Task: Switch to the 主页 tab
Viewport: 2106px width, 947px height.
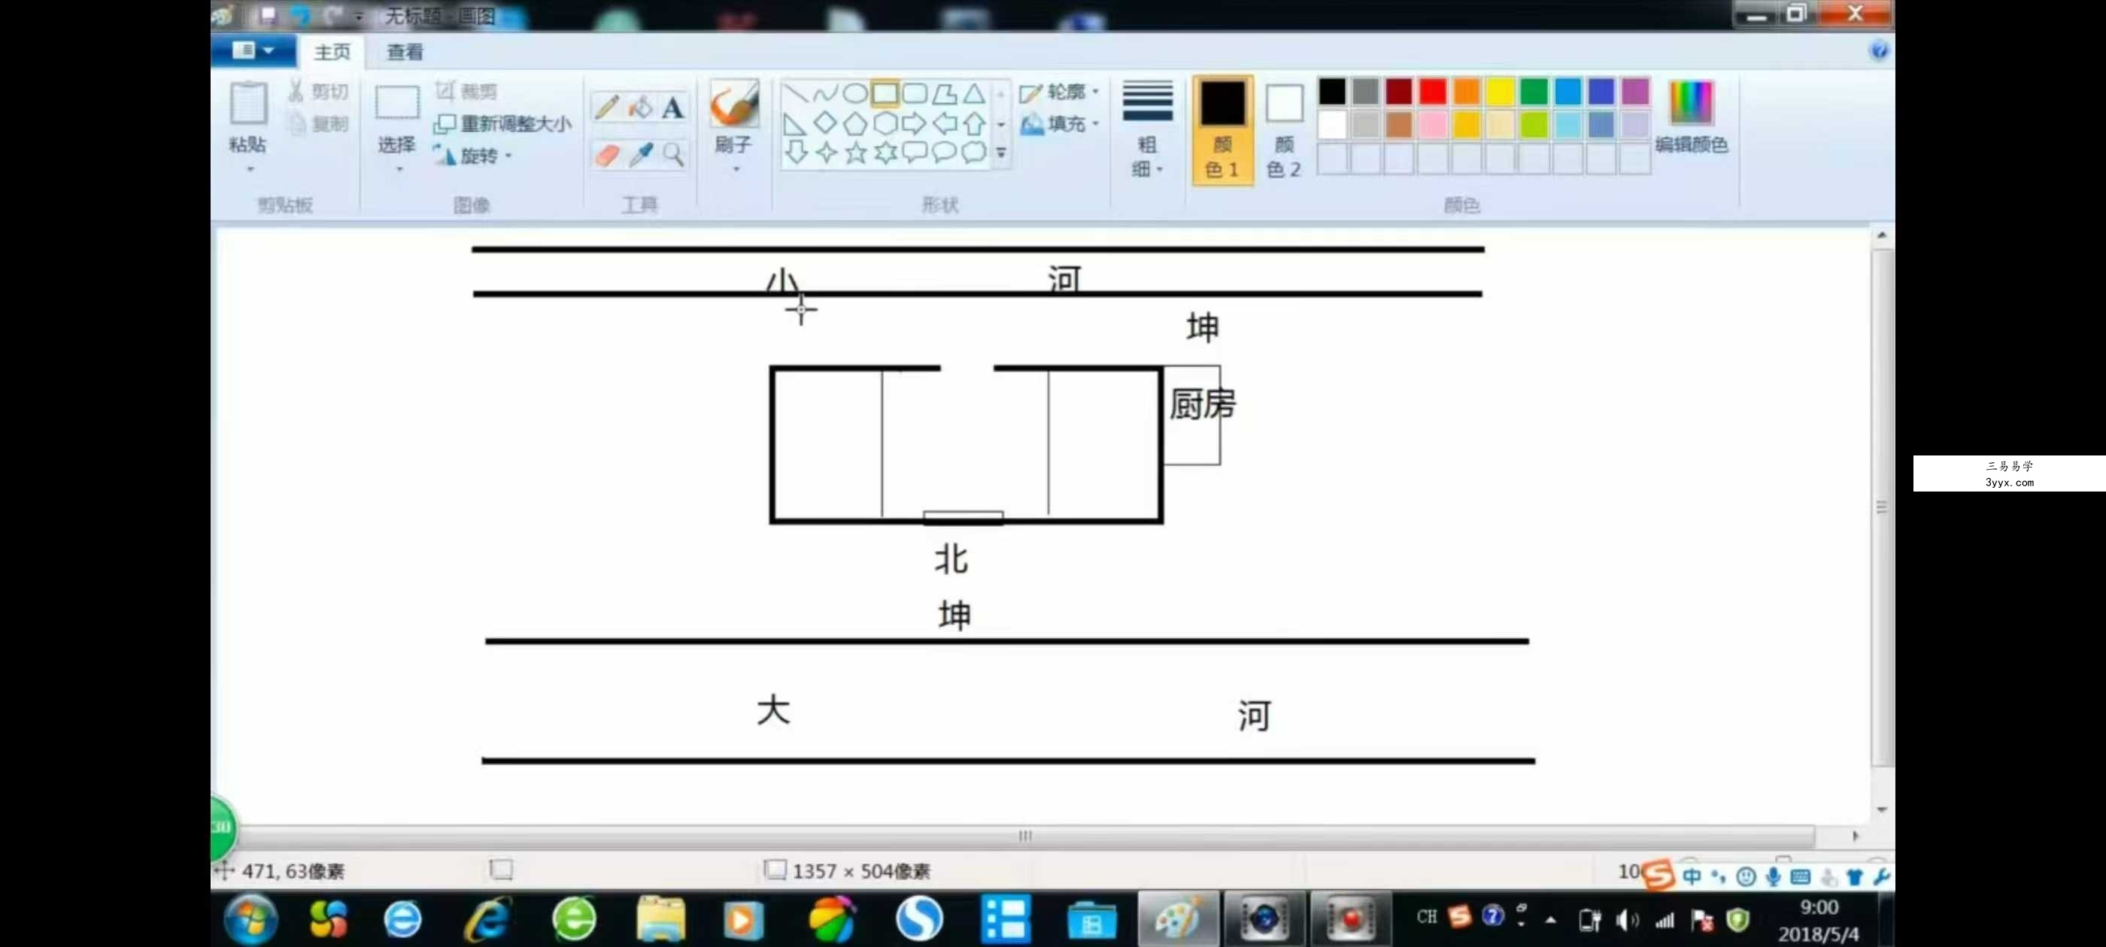Action: (332, 53)
